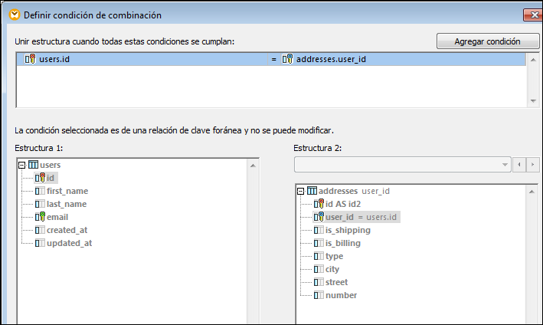543x325 pixels.
Task: Click the key icon next to email field
Action: click(41, 217)
